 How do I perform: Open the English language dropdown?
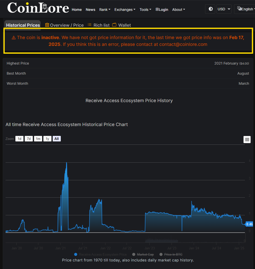click(245, 9)
